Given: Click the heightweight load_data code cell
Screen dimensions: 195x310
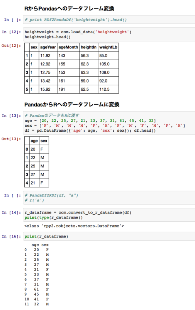Looking at the screenshot, I should 109,34.
